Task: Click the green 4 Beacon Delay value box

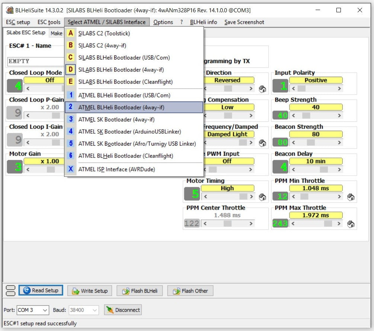Action: pos(280,166)
